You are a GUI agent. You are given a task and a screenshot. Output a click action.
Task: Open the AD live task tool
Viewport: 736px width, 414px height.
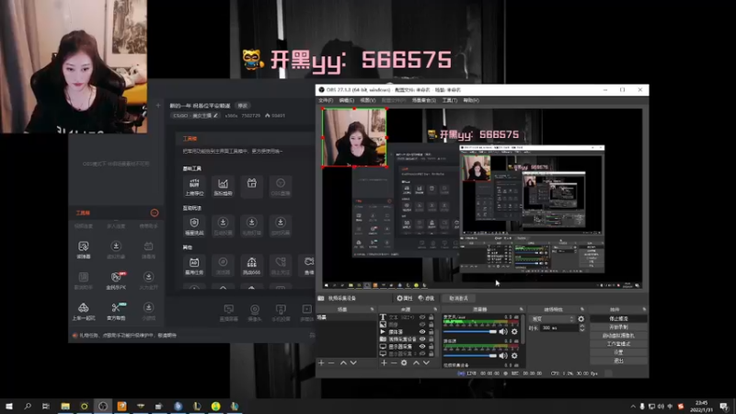coord(194,265)
